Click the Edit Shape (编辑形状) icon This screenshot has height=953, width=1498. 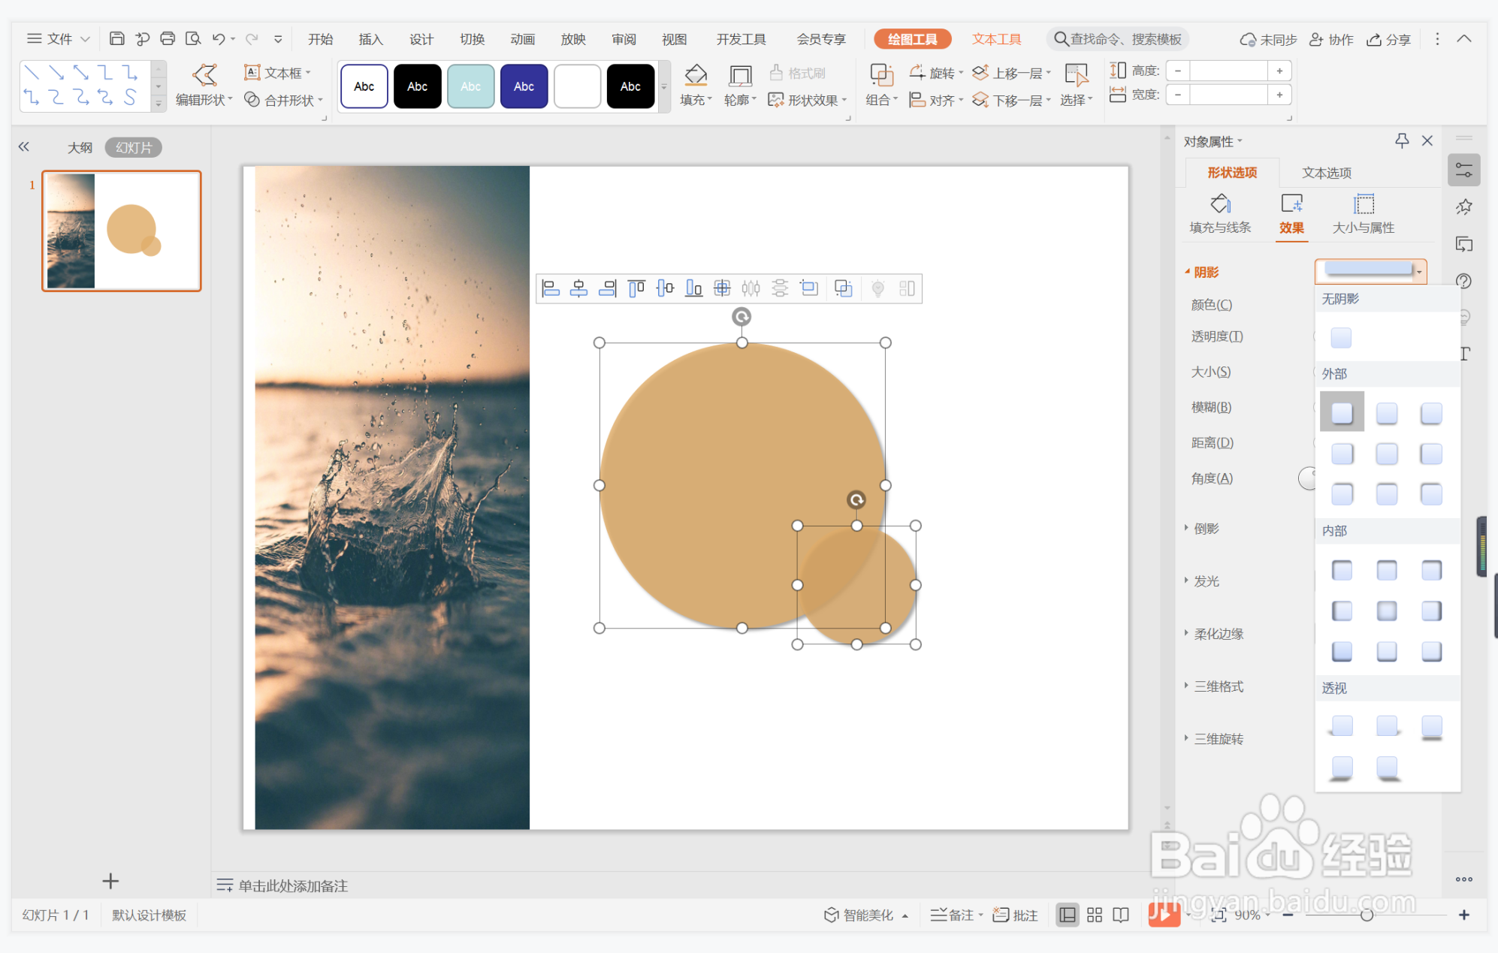204,74
